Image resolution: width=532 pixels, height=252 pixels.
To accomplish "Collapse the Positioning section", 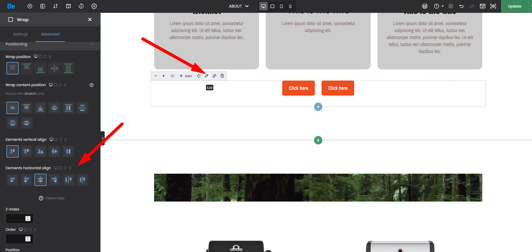I will click(x=92, y=44).
